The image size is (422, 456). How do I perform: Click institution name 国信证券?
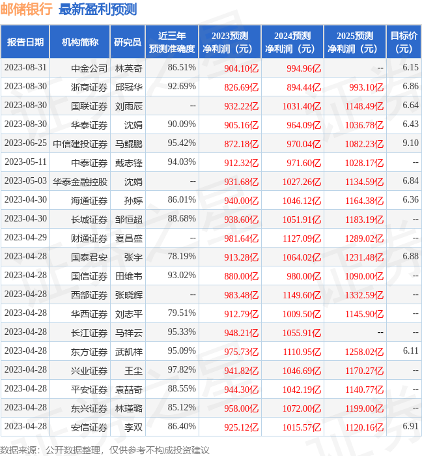click(89, 276)
